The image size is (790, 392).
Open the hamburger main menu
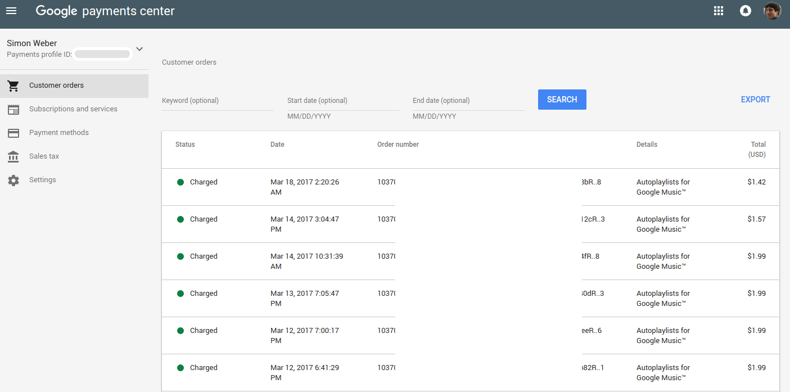11,11
